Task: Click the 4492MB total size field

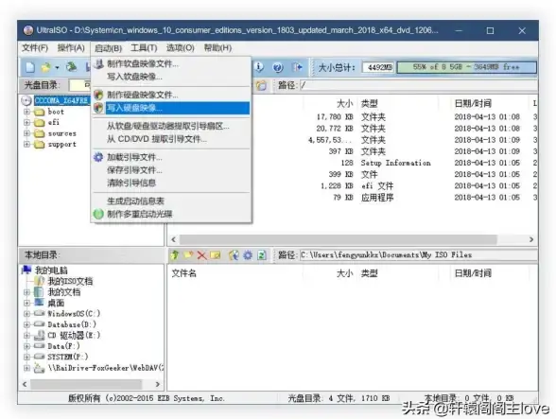Action: click(378, 67)
